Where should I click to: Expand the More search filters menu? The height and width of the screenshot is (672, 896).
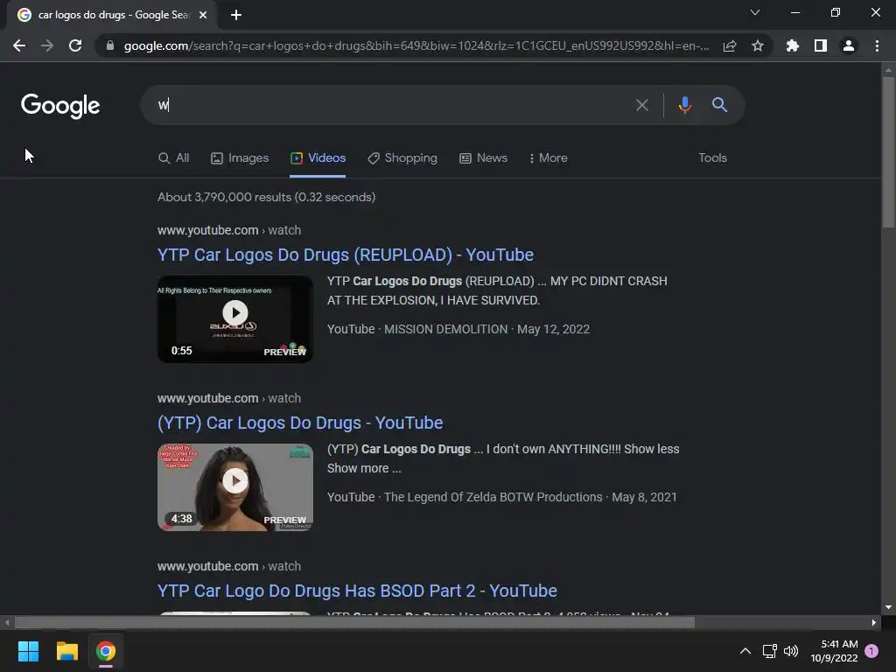[x=548, y=158]
